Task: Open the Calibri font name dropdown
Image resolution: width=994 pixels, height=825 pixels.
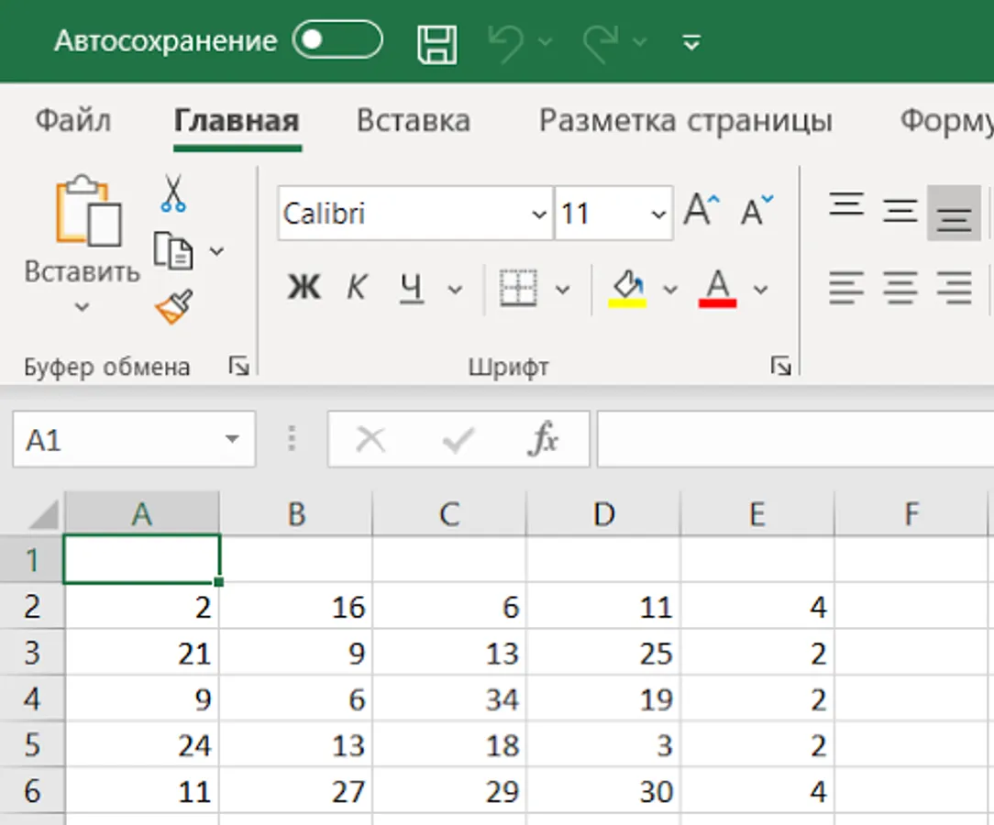Action: coord(539,214)
